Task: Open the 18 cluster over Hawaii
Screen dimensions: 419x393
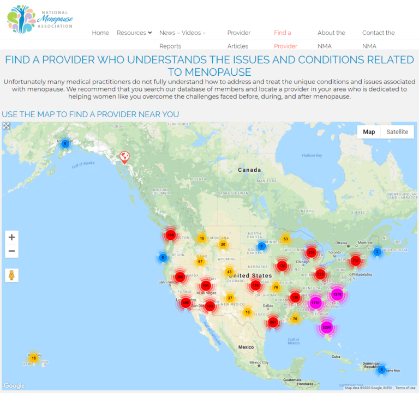Action: [x=33, y=358]
